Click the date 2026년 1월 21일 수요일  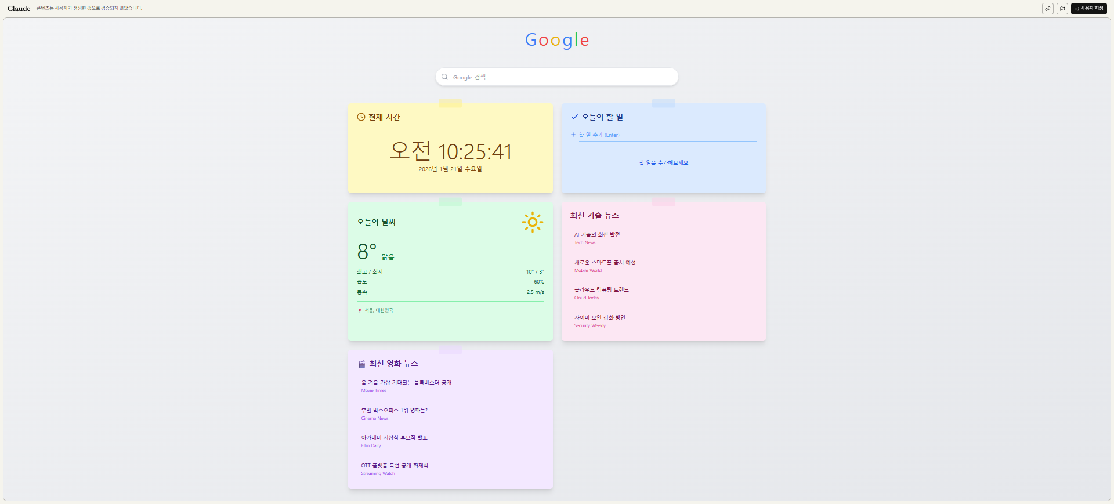tap(450, 169)
